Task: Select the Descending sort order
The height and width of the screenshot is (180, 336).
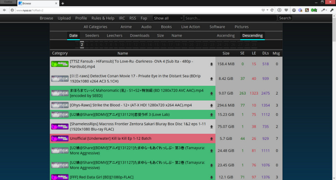Action: tap(252, 36)
